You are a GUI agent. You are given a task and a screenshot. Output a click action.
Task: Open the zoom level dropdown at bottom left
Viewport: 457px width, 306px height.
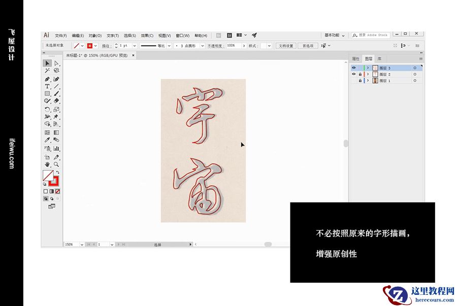point(83,244)
